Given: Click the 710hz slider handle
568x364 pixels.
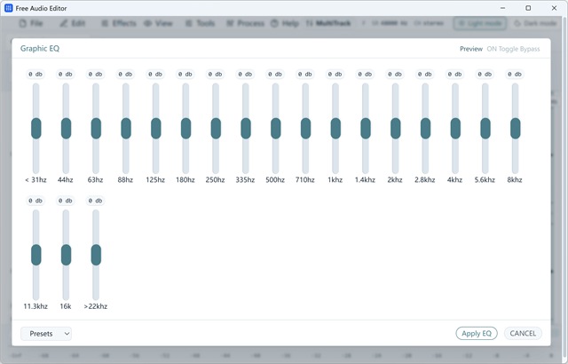Looking at the screenshot, I should pyautogui.click(x=305, y=128).
